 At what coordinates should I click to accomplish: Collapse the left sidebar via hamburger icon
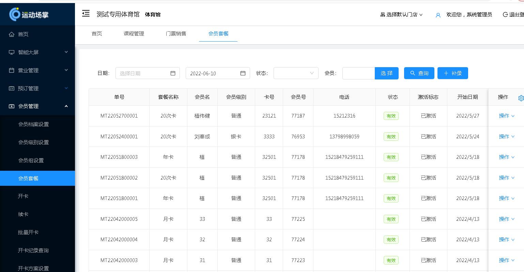(86, 13)
